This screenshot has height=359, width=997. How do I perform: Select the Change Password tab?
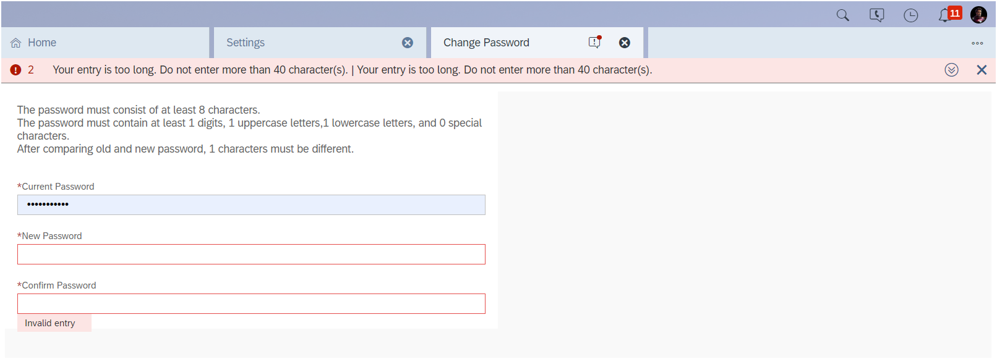pyautogui.click(x=537, y=43)
